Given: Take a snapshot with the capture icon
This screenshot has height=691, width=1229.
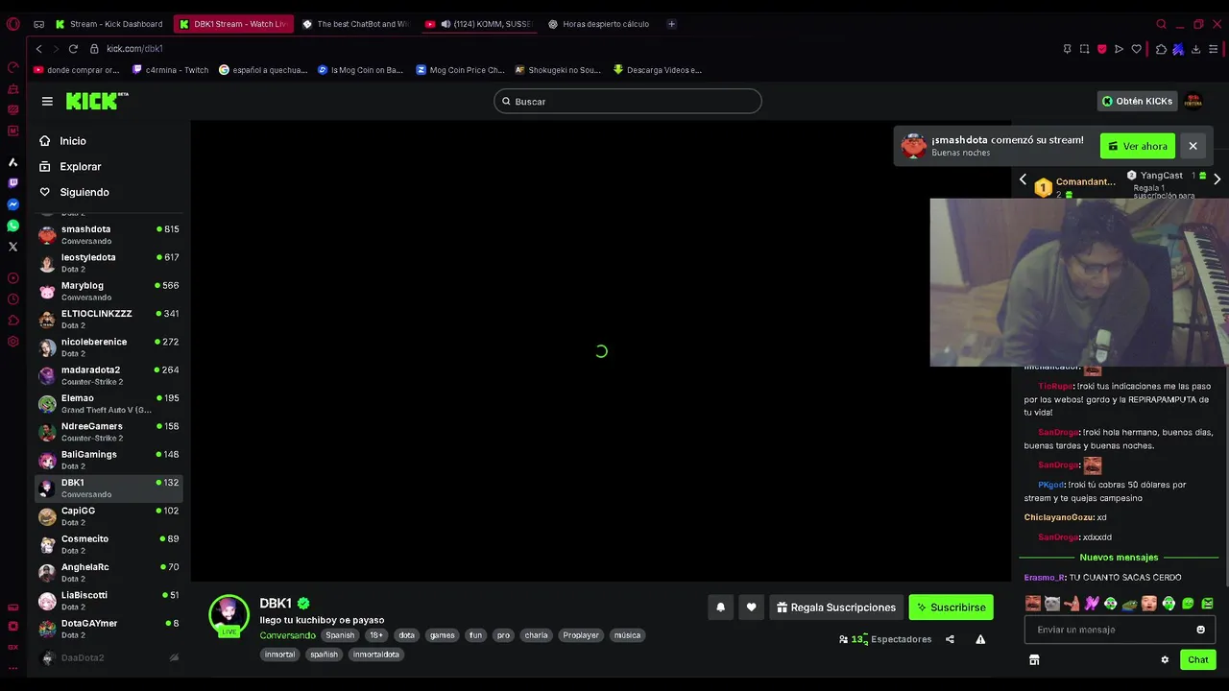Looking at the screenshot, I should pos(1084,49).
